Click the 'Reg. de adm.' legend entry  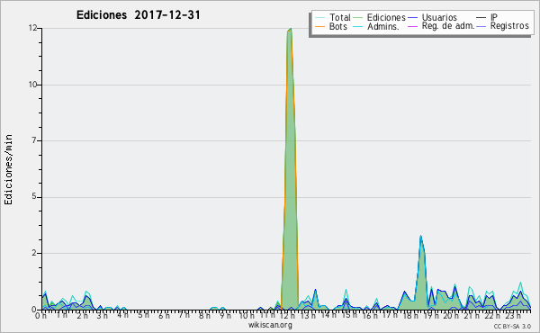click(x=448, y=26)
